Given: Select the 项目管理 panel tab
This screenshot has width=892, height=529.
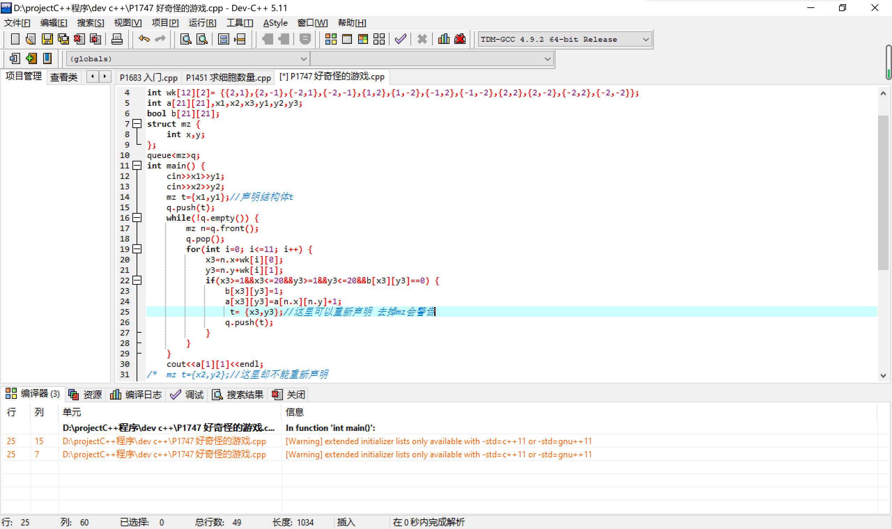Looking at the screenshot, I should pos(24,76).
